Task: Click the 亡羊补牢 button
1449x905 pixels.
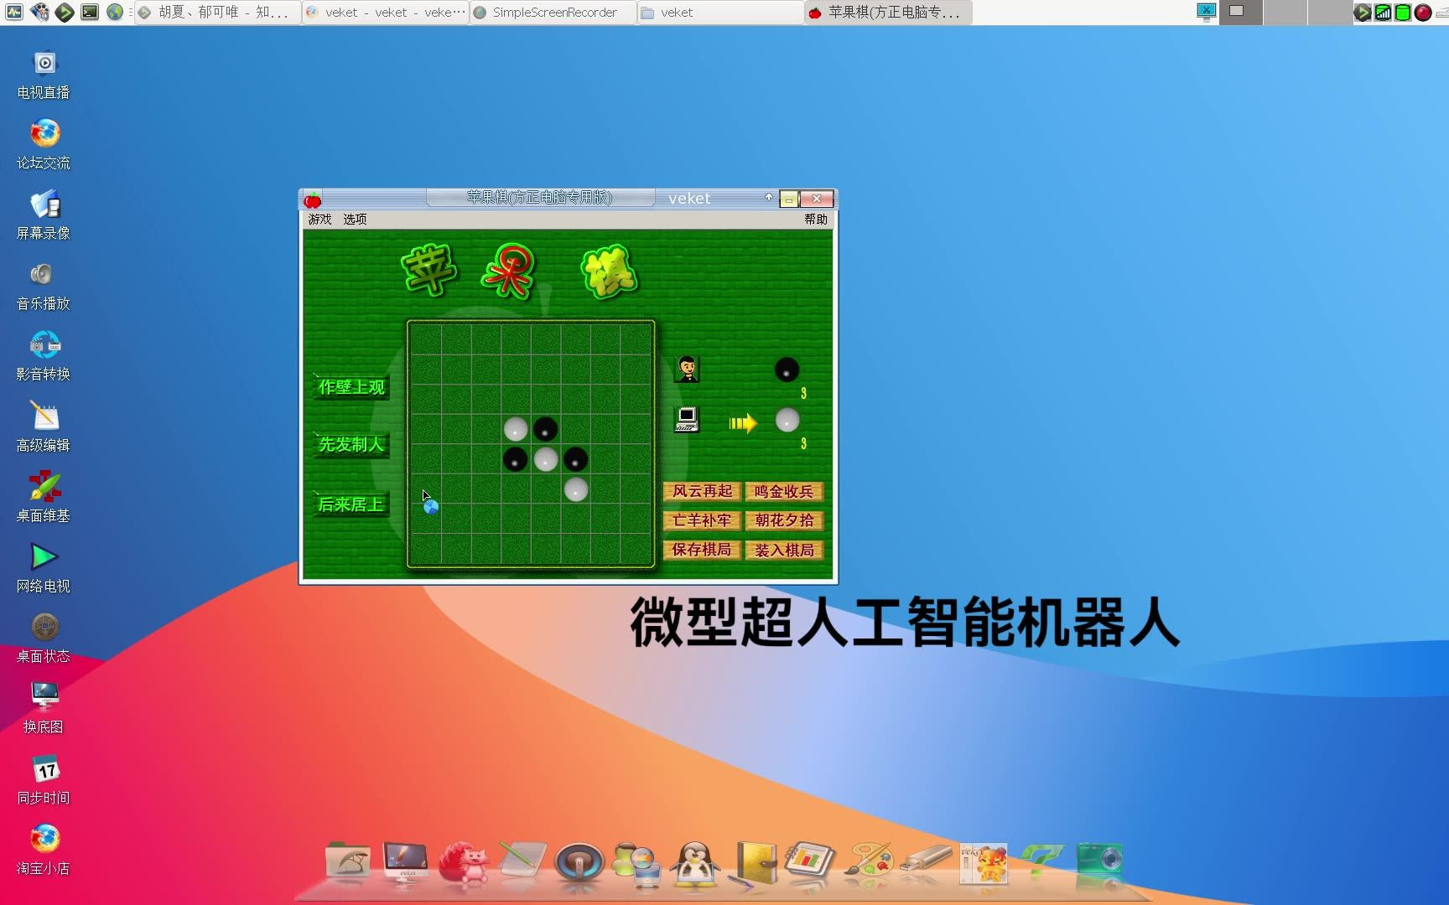Action: pos(702,521)
